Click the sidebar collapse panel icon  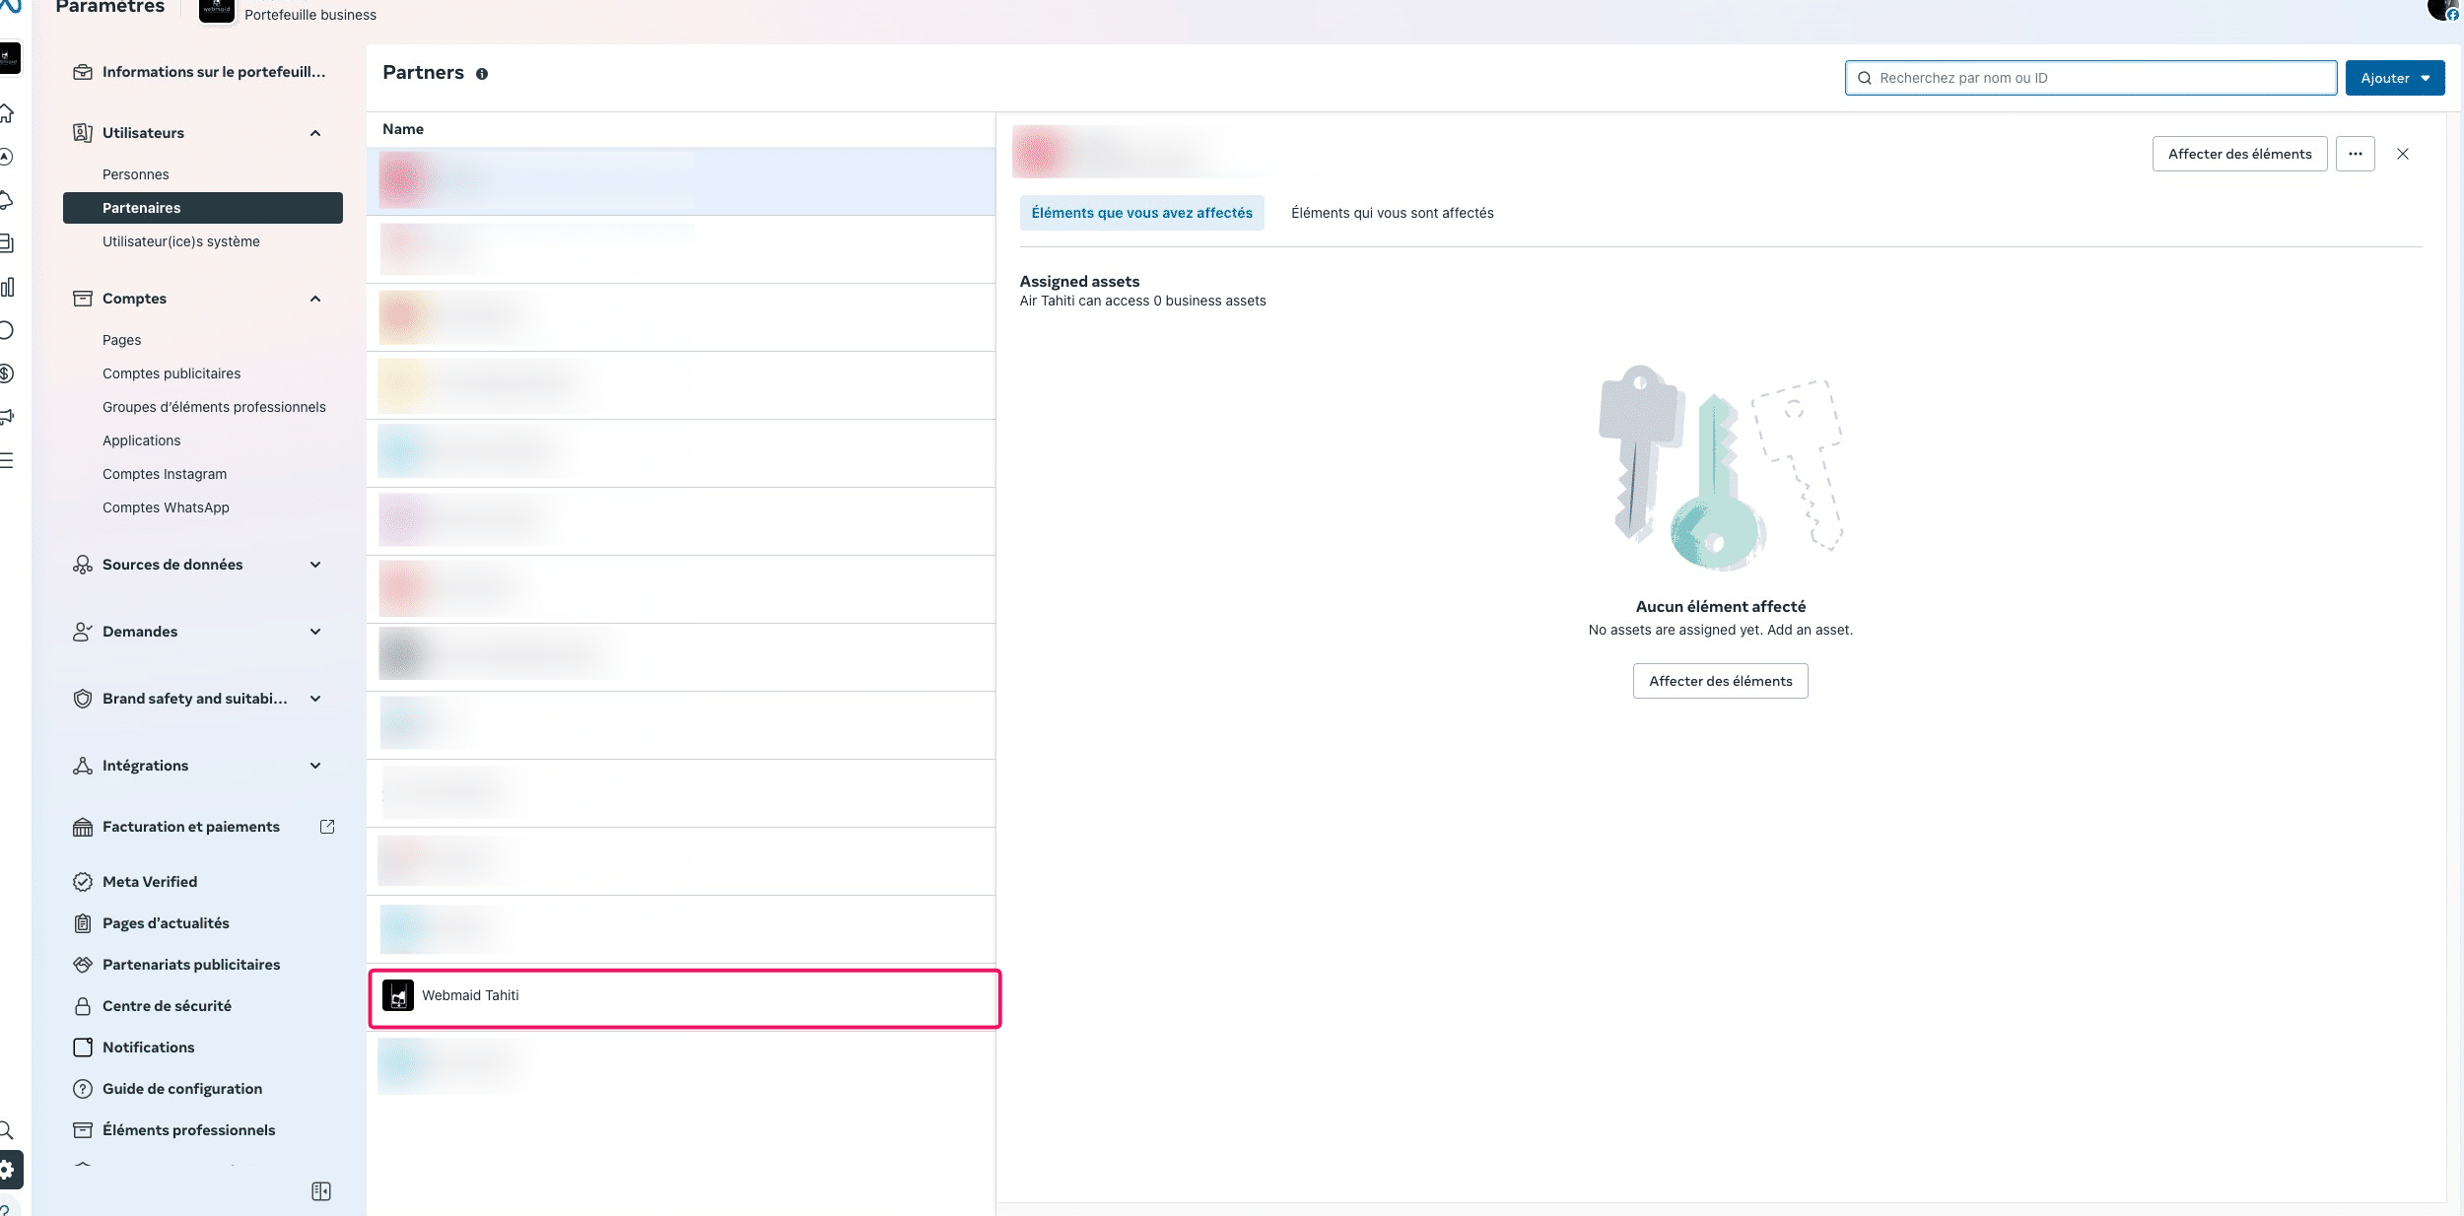(x=321, y=1191)
